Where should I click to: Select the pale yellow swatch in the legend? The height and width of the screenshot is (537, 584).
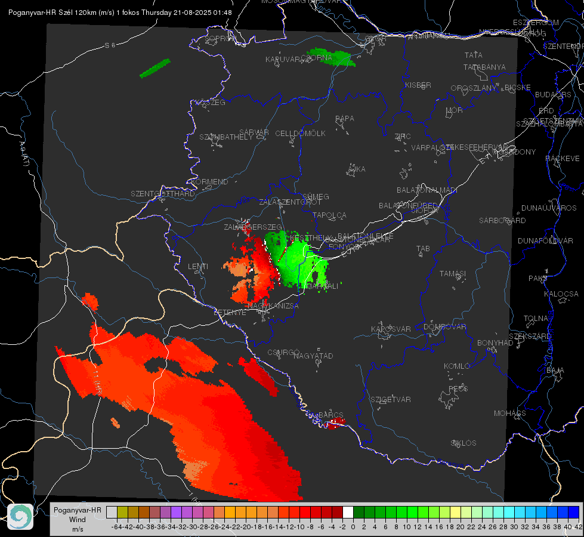click(x=456, y=512)
